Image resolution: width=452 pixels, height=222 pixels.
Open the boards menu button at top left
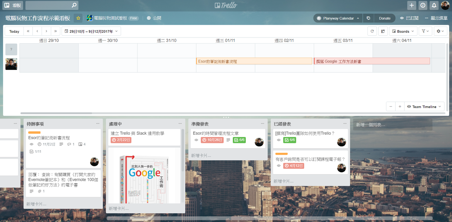pos(13,5)
